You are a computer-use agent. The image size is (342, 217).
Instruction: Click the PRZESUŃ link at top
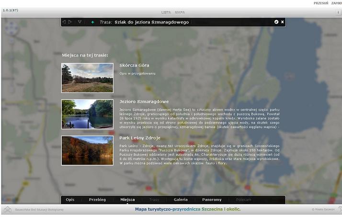click(x=320, y=3)
